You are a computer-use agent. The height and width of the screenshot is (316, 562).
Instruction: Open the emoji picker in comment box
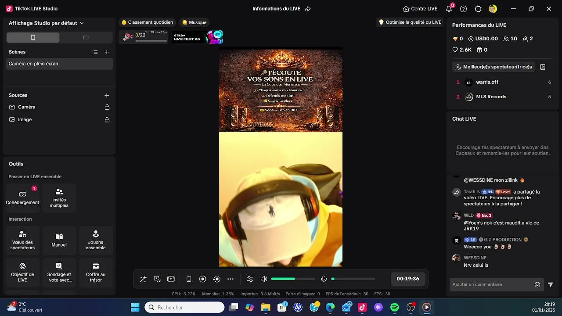(537, 284)
